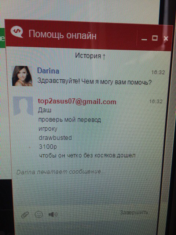
Task: Click the top2asus07@gmail.com sender name
Action: [x=77, y=102]
